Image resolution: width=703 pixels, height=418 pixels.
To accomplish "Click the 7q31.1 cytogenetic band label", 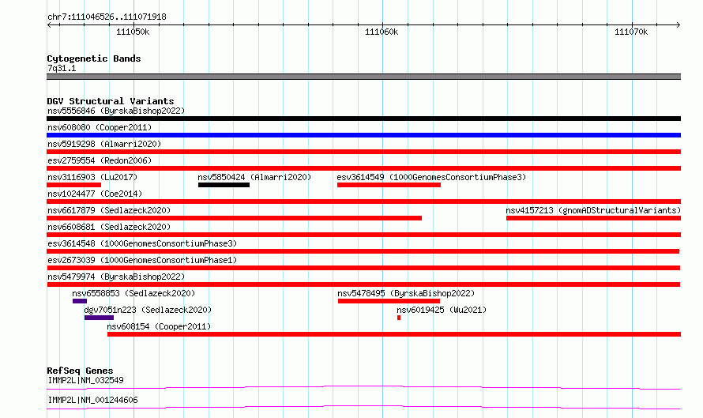I will (62, 68).
